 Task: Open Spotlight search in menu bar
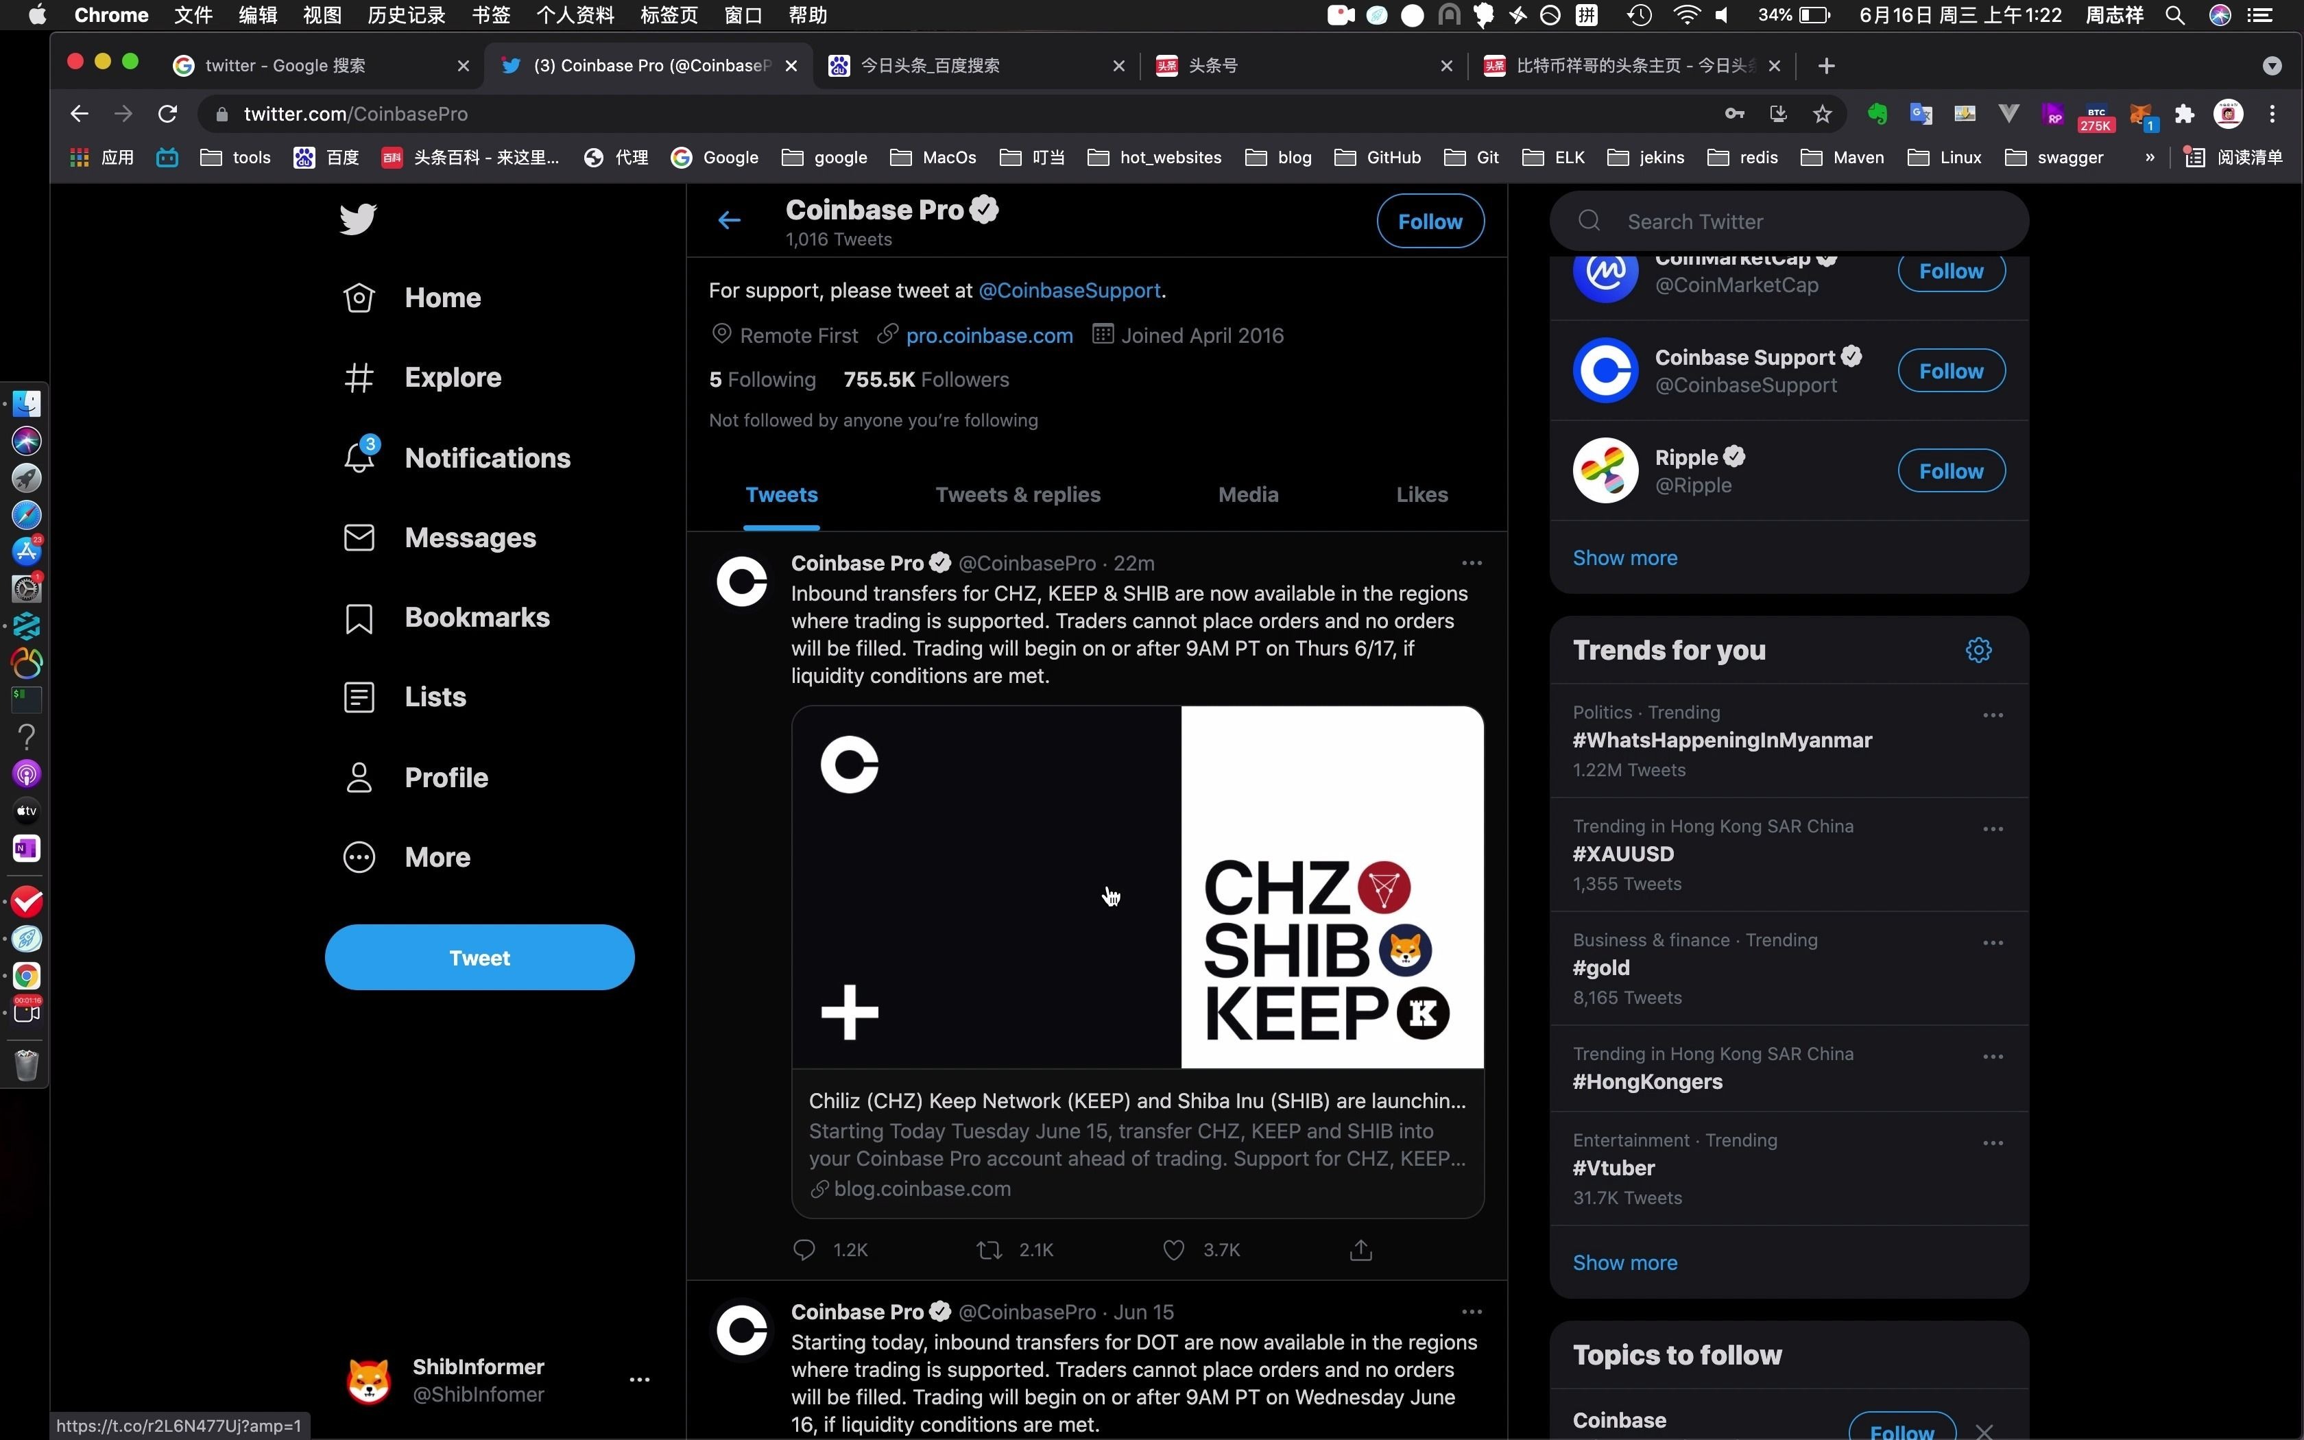2174,15
